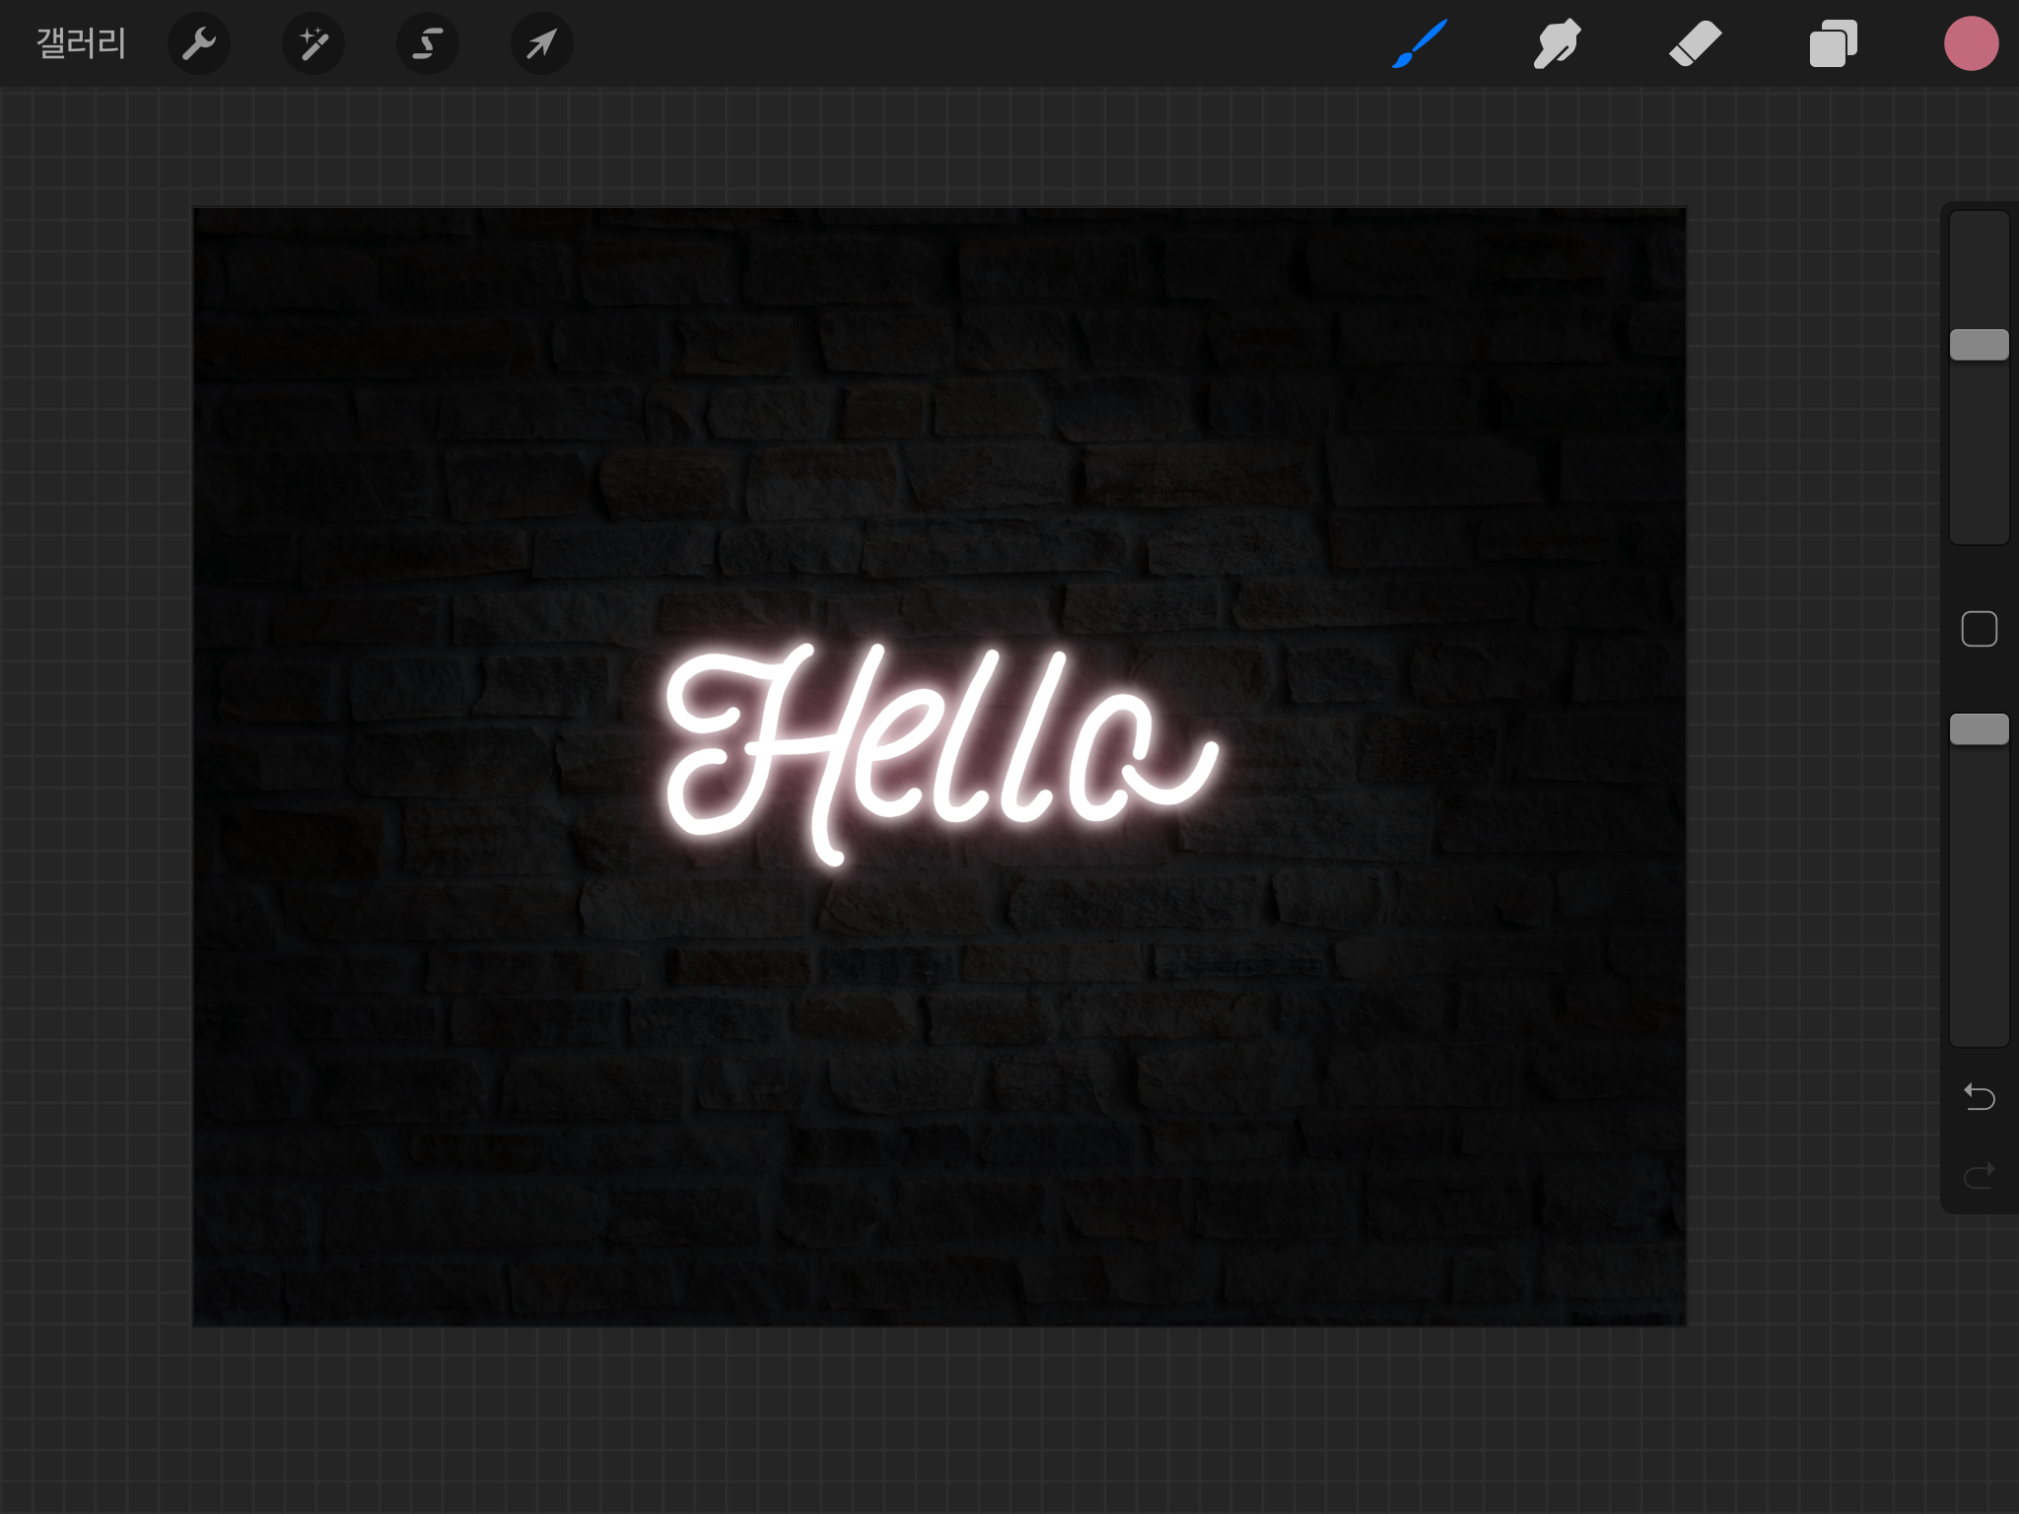Activate the Selection tool (S icon)
This screenshot has height=1514, width=2019.
(x=427, y=44)
